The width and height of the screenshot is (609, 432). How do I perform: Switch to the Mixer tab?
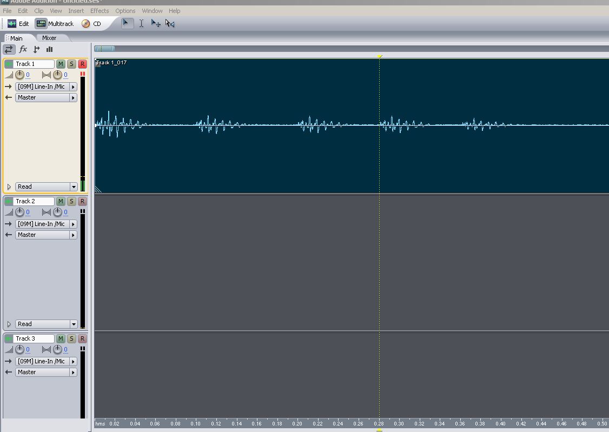pos(49,38)
